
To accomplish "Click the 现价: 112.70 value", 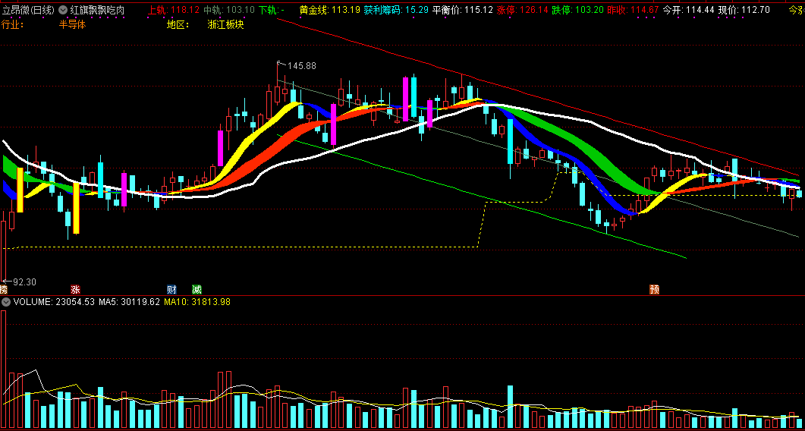I will point(744,9).
